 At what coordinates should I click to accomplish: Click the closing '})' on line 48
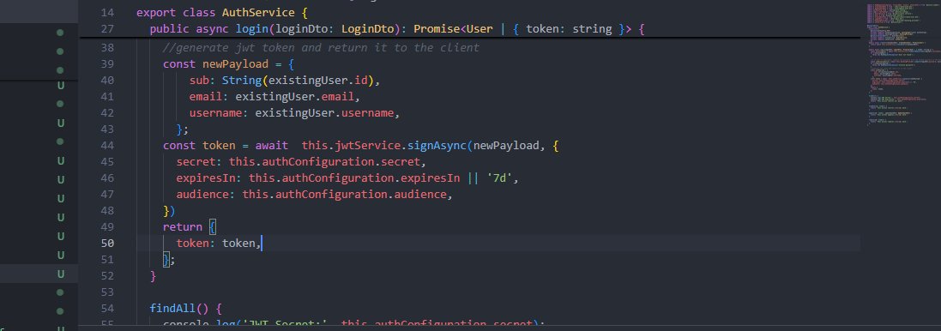point(169,210)
